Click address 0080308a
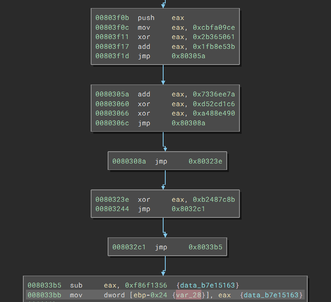Screen dimensions: 331x302 129,161
